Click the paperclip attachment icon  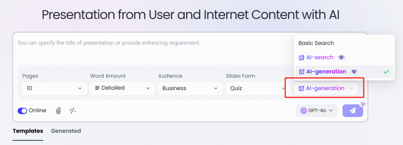58,111
